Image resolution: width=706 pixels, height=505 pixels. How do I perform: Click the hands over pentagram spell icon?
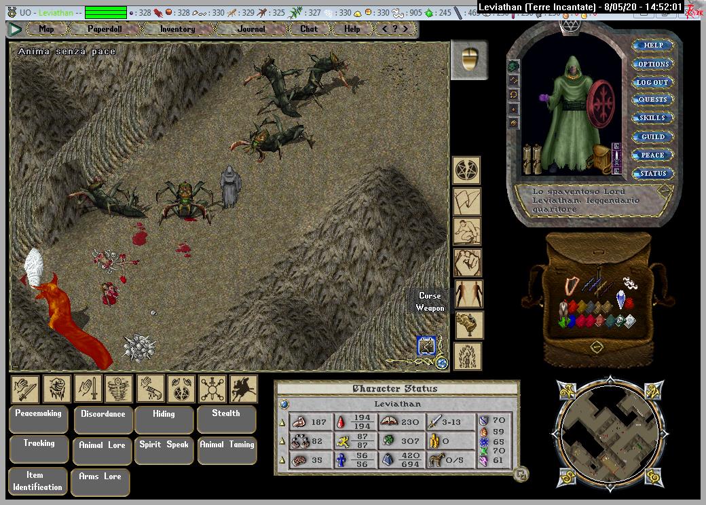pos(181,389)
